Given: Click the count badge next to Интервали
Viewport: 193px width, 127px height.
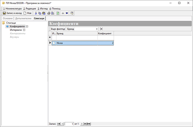Looking at the screenshot, I should tap(24, 30).
